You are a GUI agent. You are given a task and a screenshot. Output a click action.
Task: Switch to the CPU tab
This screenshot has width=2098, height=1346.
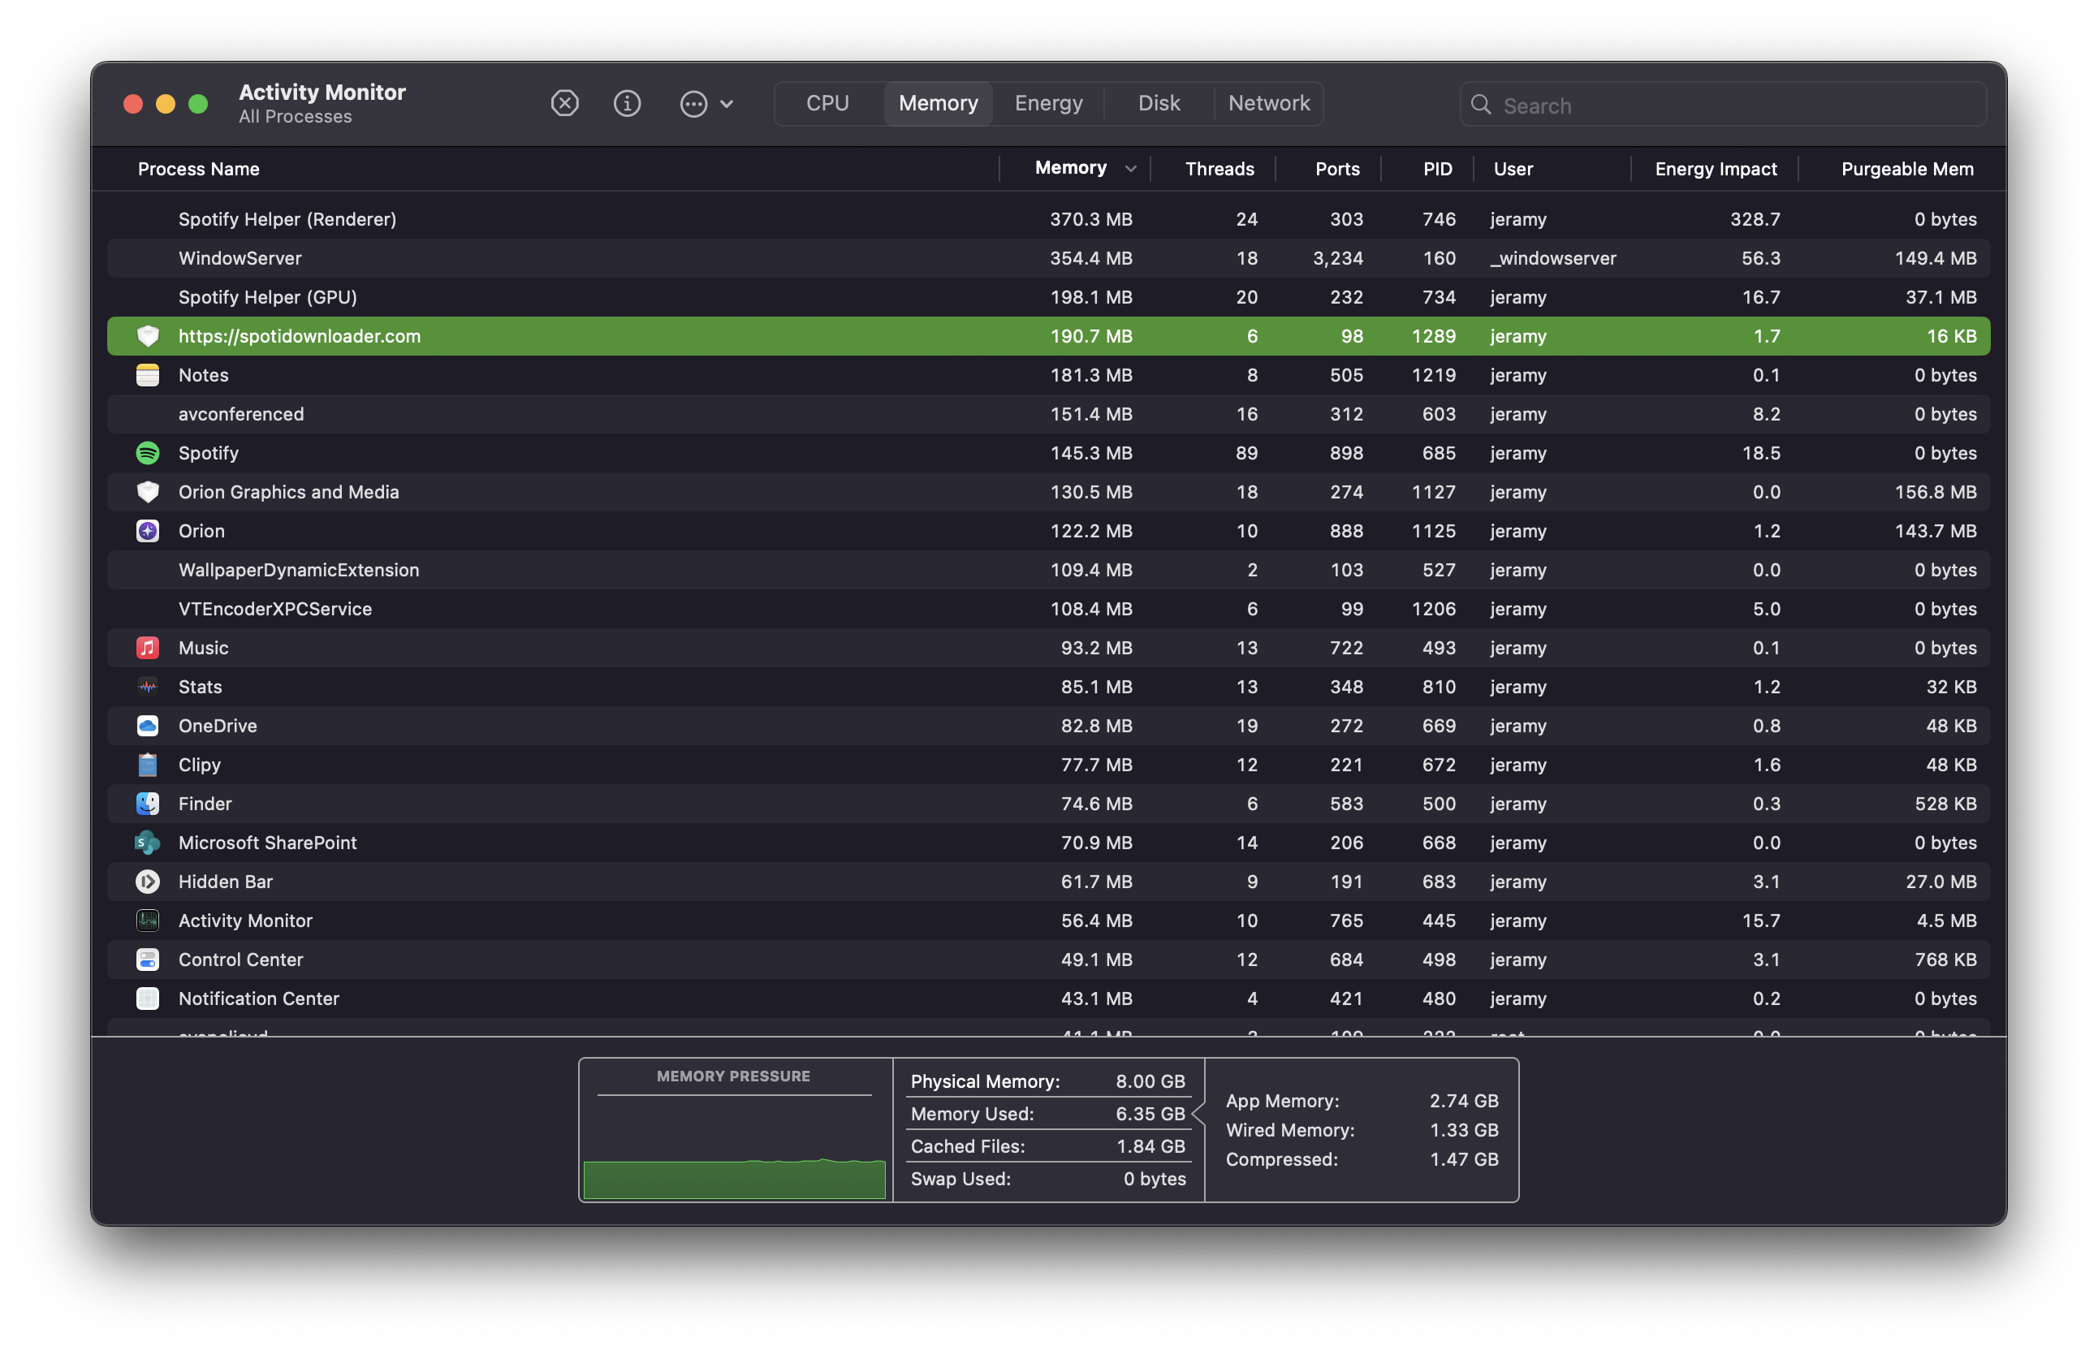click(x=827, y=104)
